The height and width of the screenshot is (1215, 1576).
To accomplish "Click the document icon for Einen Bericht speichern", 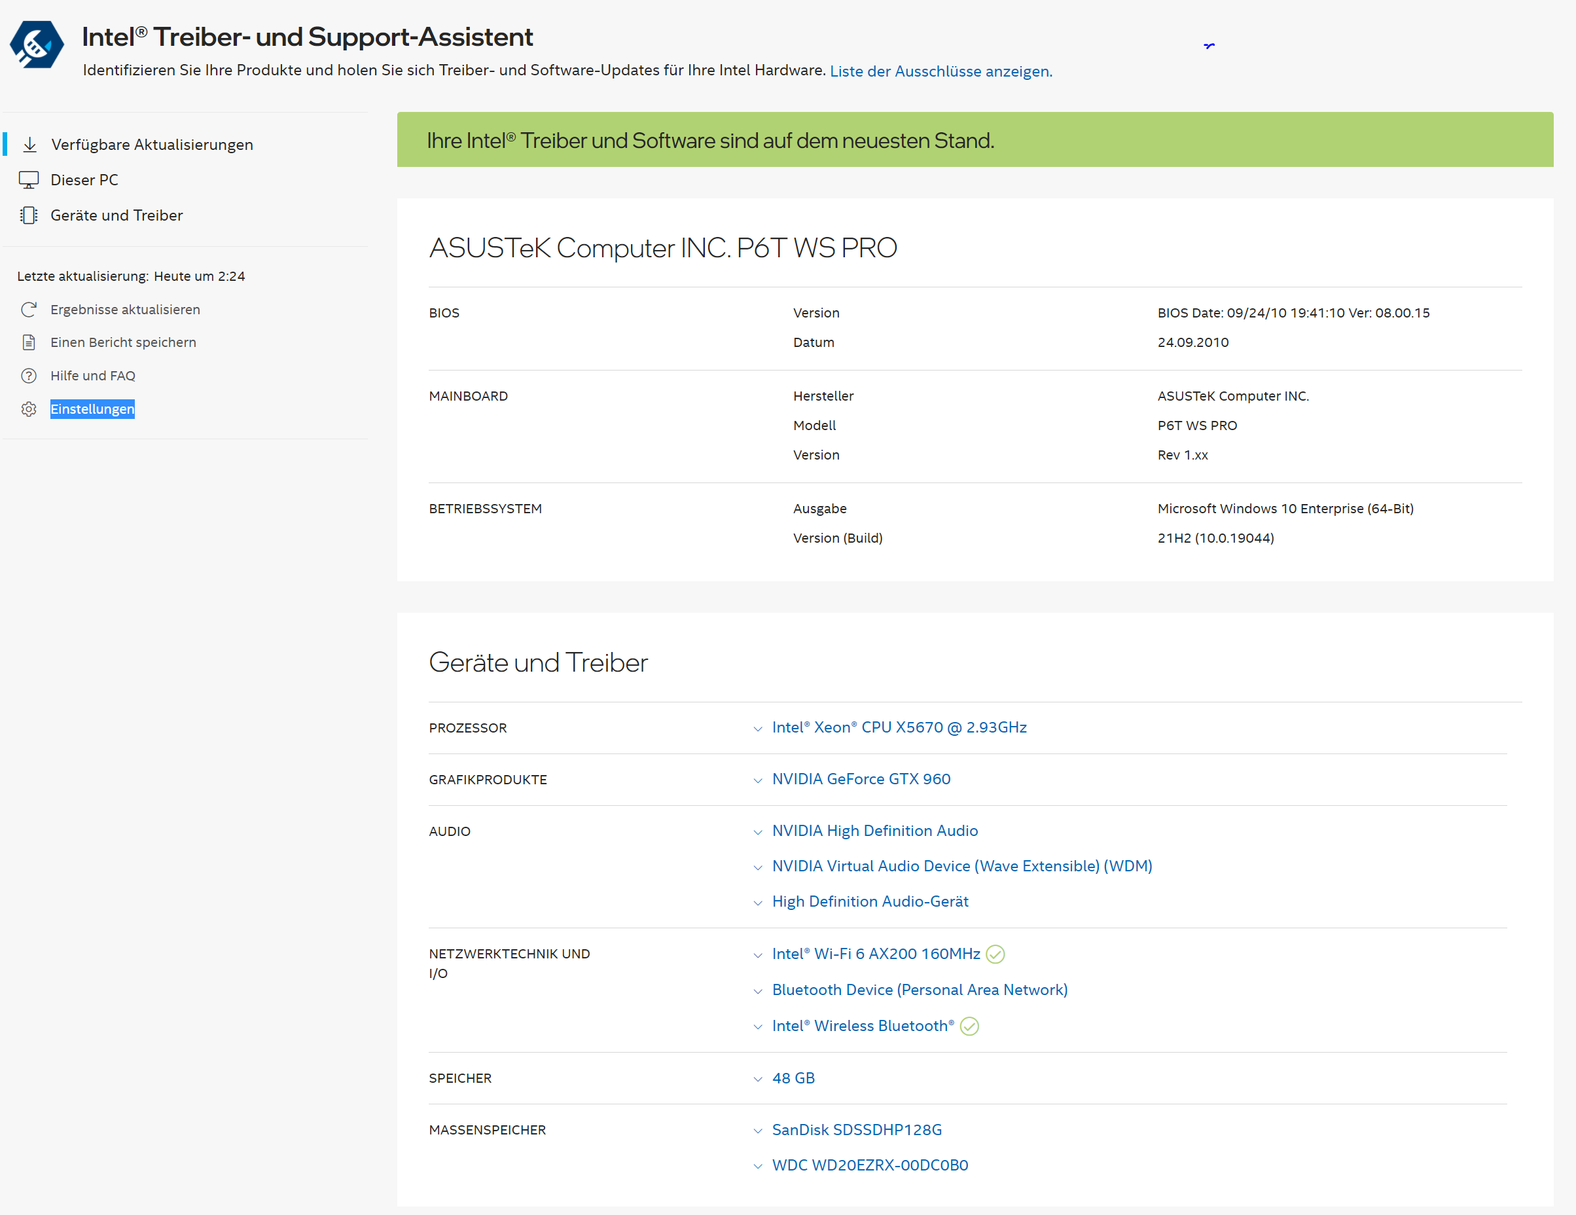I will (29, 343).
